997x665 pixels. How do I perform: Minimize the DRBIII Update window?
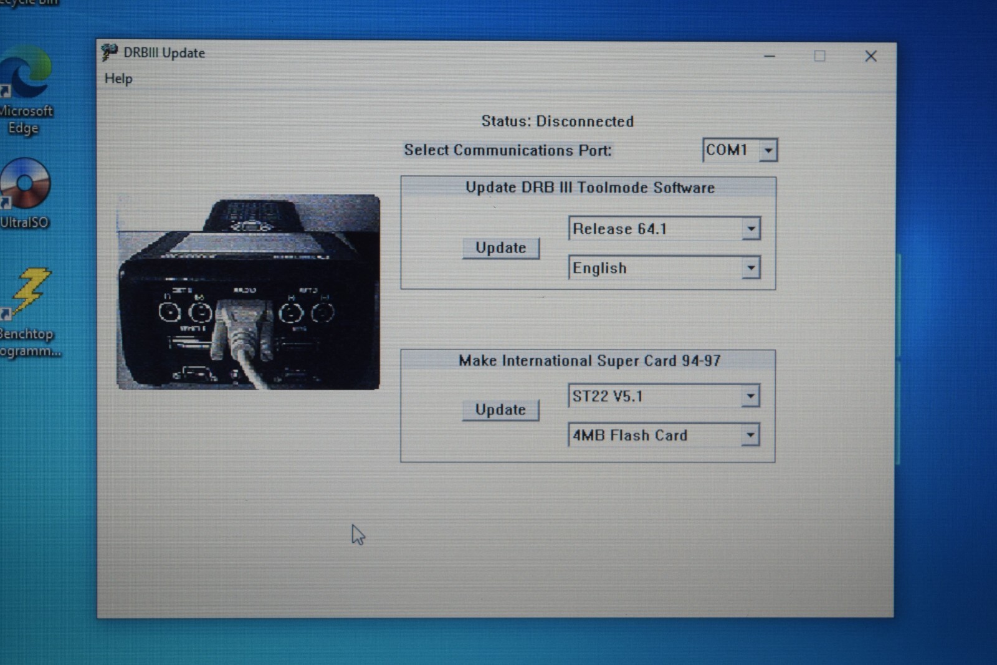click(770, 56)
